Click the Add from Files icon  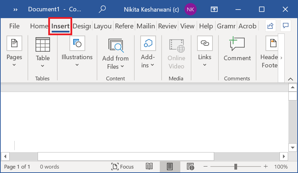[116, 45]
